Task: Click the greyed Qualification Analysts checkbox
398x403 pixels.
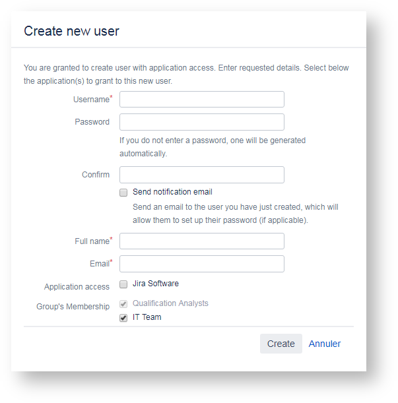Action: click(x=123, y=304)
